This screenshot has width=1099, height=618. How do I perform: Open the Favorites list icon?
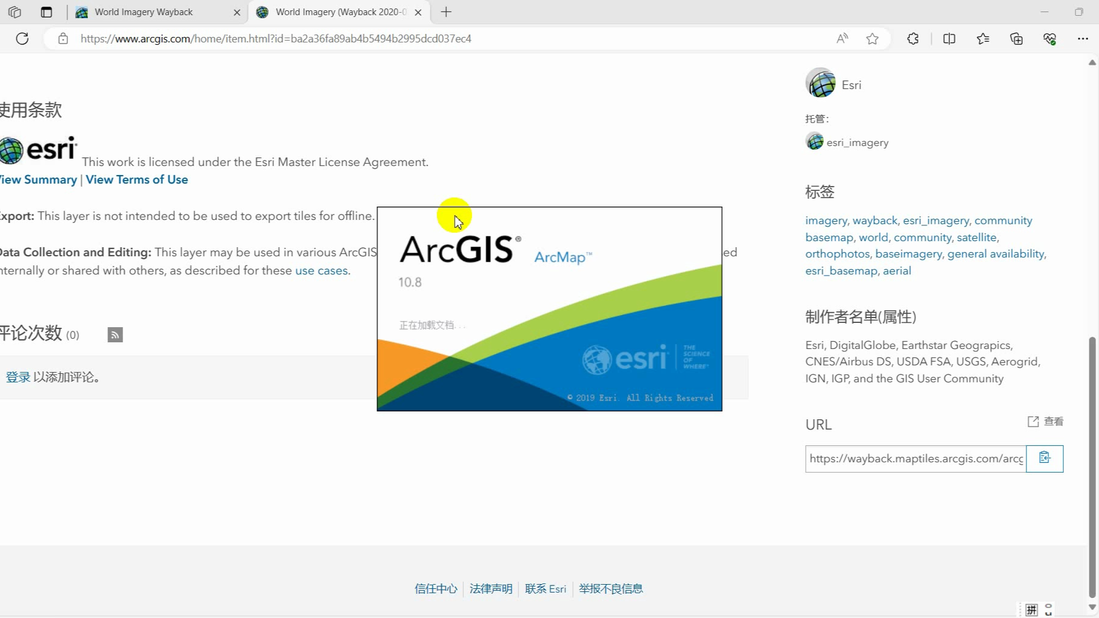tap(983, 39)
